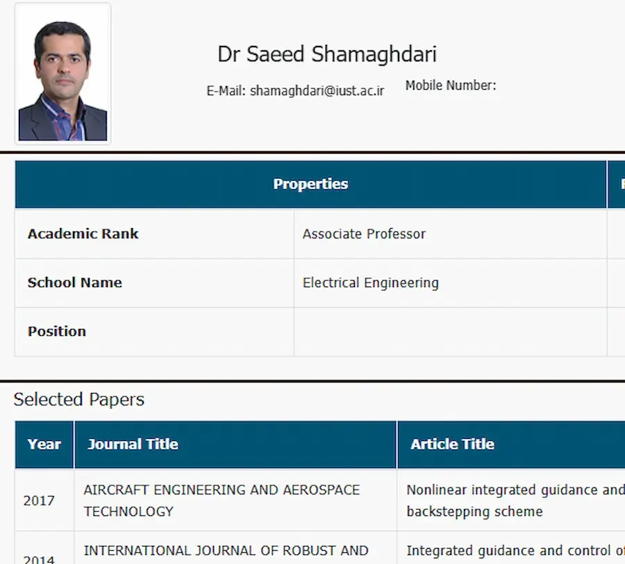Click the Integrated guidance and control article

click(x=514, y=551)
